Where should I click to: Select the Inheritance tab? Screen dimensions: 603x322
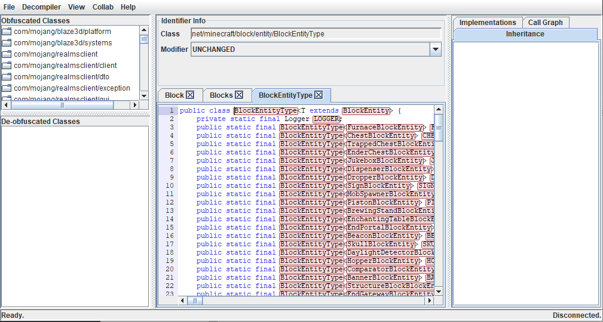(525, 35)
